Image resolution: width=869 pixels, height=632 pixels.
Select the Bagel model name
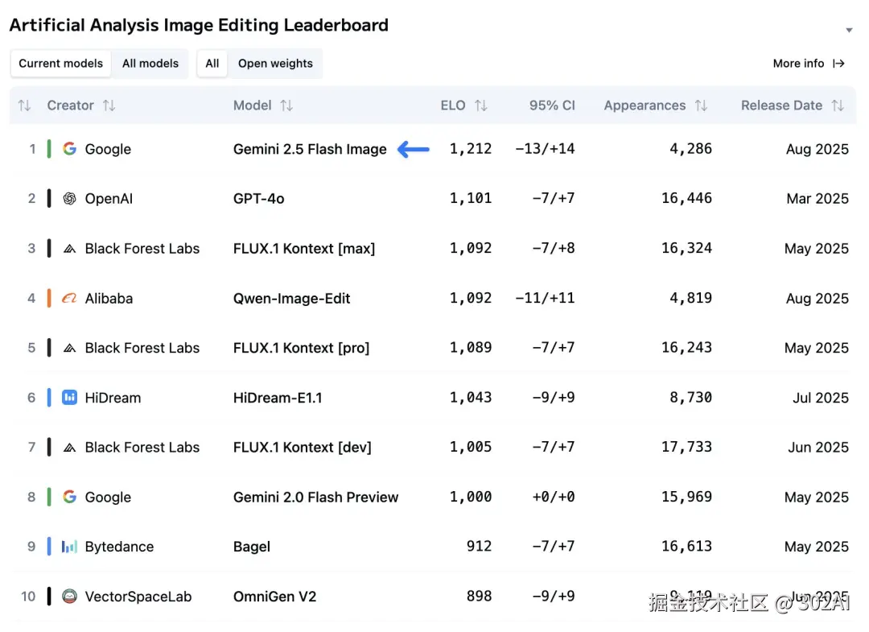click(x=252, y=547)
